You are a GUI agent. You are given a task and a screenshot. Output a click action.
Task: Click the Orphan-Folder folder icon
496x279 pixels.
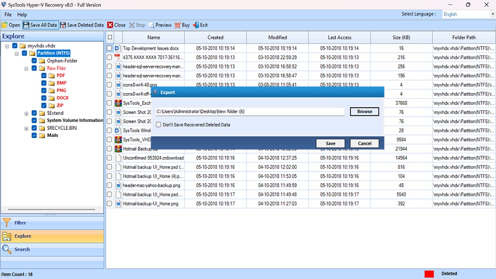42,61
